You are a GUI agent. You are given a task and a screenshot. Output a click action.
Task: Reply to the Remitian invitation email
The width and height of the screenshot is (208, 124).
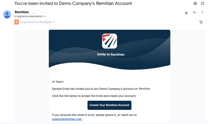coord(194,12)
